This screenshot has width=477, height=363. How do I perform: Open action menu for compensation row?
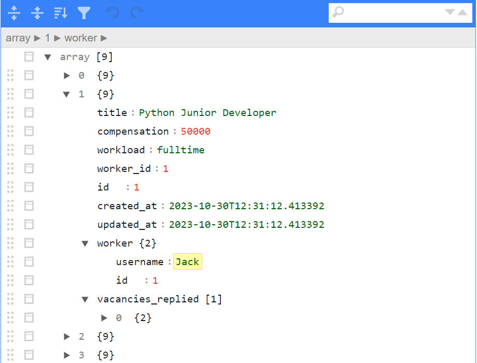click(x=29, y=132)
